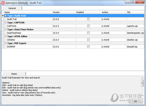The height and width of the screenshot is (106, 146).
Task: Enable the DateTimePicker extension checkbox
Action: [88, 33]
